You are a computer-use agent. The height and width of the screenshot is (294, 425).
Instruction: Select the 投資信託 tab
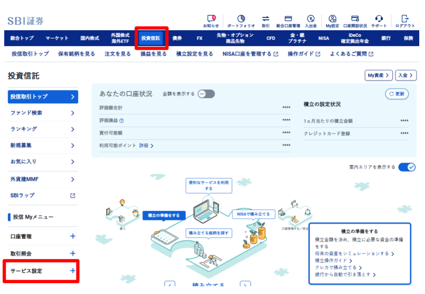tap(151, 38)
